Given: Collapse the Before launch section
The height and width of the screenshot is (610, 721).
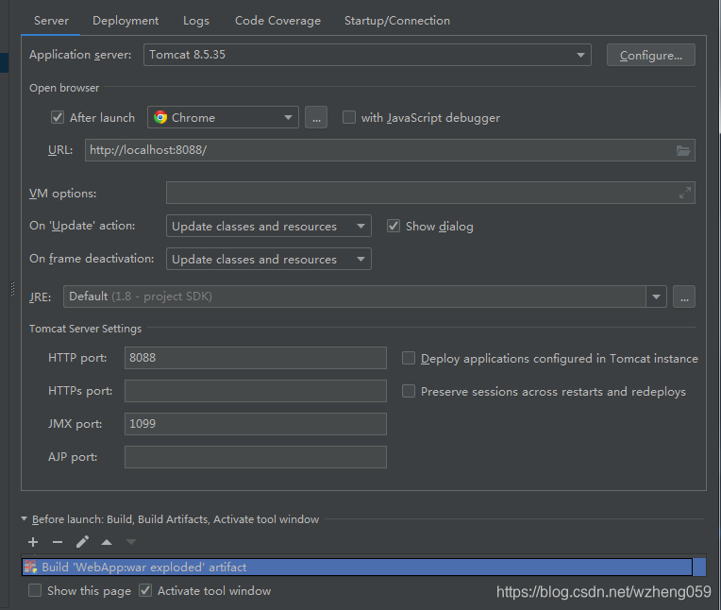Looking at the screenshot, I should [x=24, y=519].
